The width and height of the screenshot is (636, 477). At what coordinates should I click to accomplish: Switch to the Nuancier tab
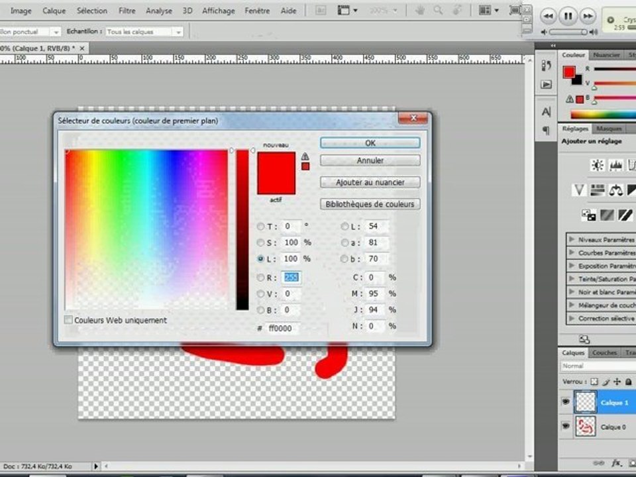[606, 55]
